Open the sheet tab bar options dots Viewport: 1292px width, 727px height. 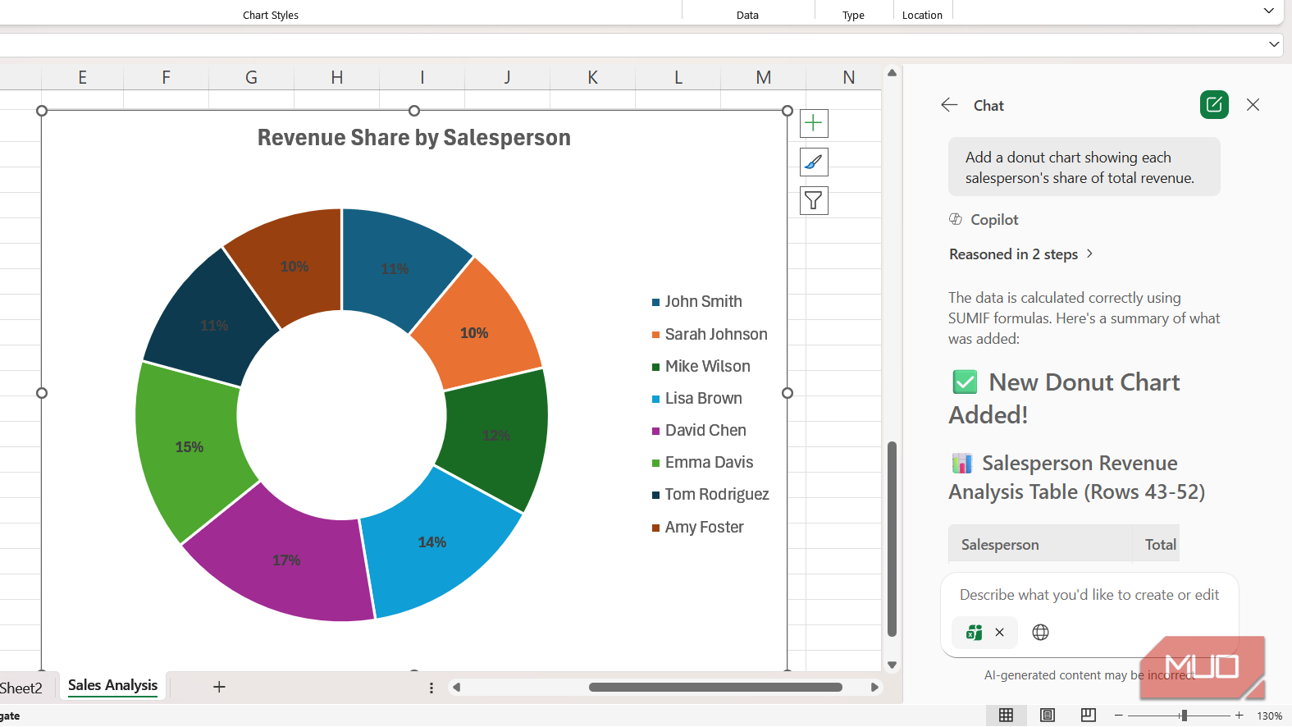pyautogui.click(x=431, y=688)
